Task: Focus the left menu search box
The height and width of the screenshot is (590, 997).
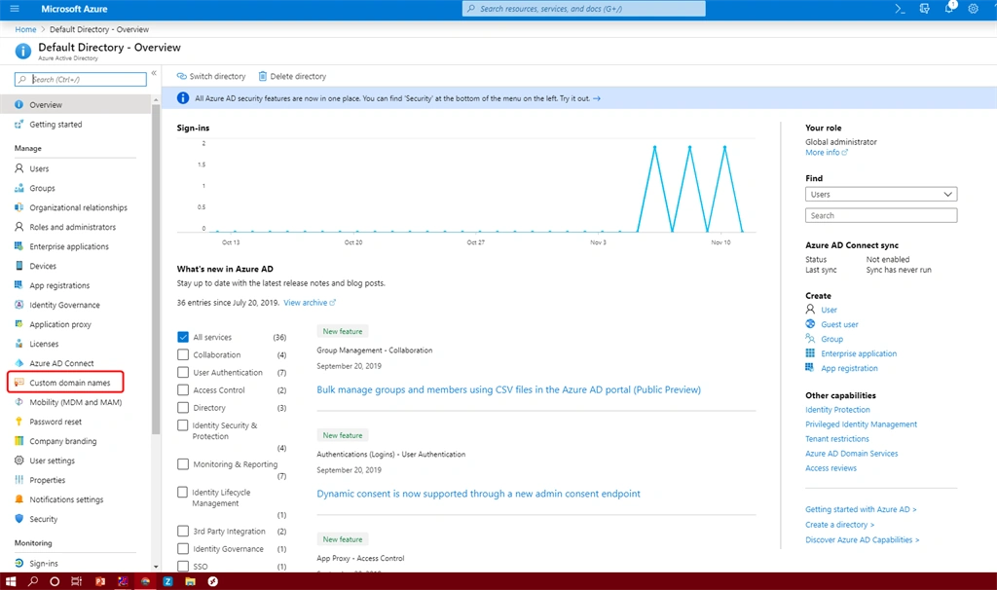Action: [x=81, y=80]
